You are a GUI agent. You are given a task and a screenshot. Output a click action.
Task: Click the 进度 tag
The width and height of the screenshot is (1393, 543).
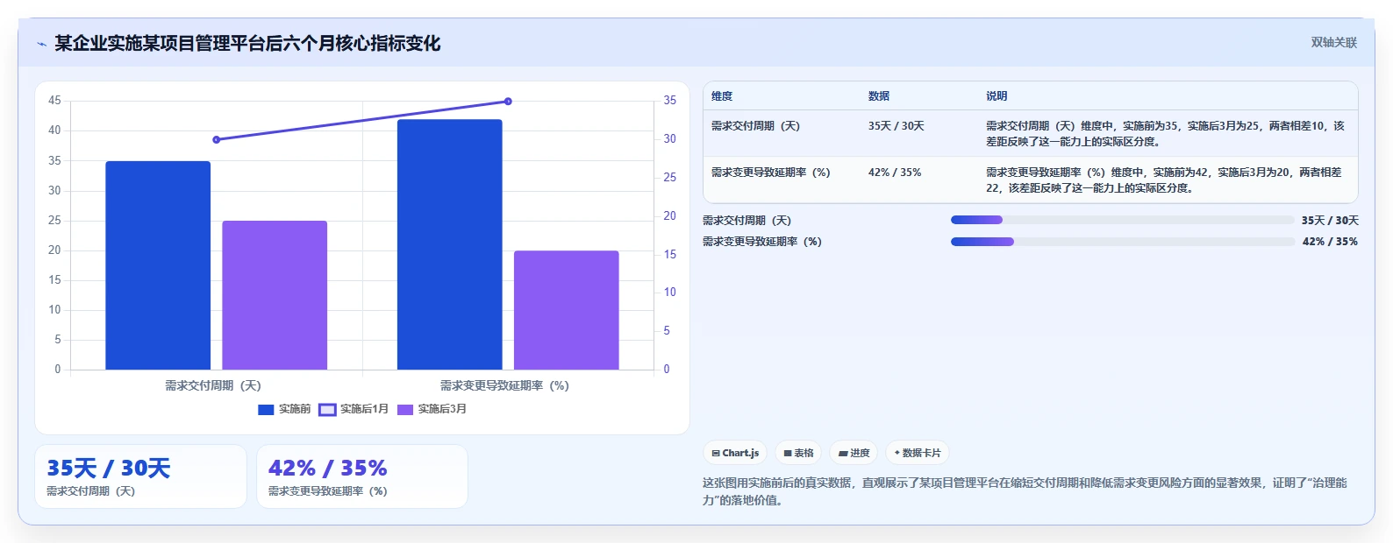coord(854,453)
